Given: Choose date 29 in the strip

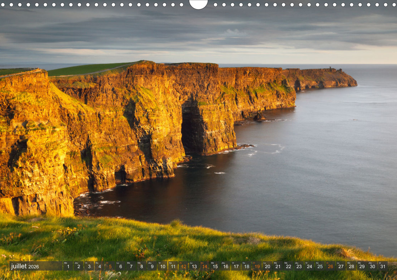Looking at the screenshot, I should tap(362, 266).
